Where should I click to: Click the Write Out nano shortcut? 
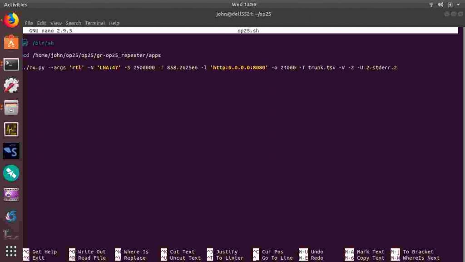tap(91, 252)
